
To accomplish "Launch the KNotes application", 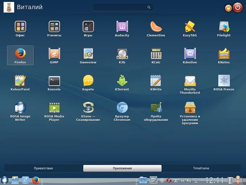I will point(224,56).
